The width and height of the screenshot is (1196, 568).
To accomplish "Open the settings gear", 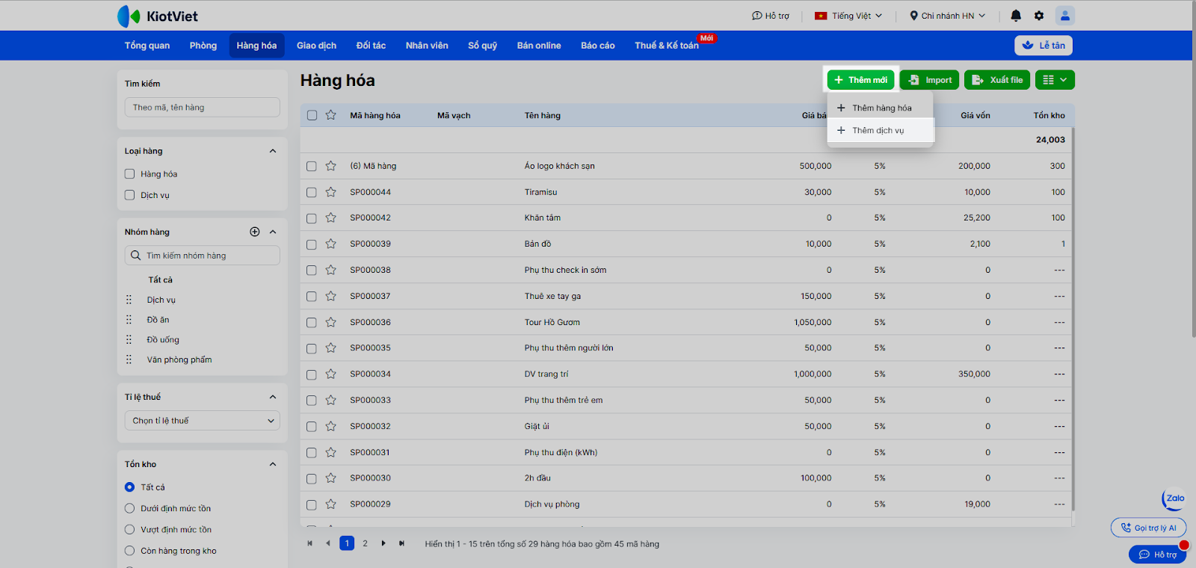I will 1039,16.
